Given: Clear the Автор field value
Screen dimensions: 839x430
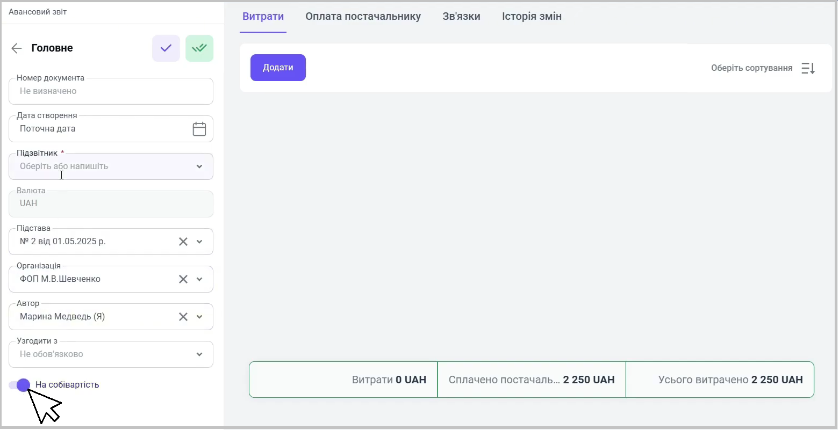Looking at the screenshot, I should pos(183,317).
